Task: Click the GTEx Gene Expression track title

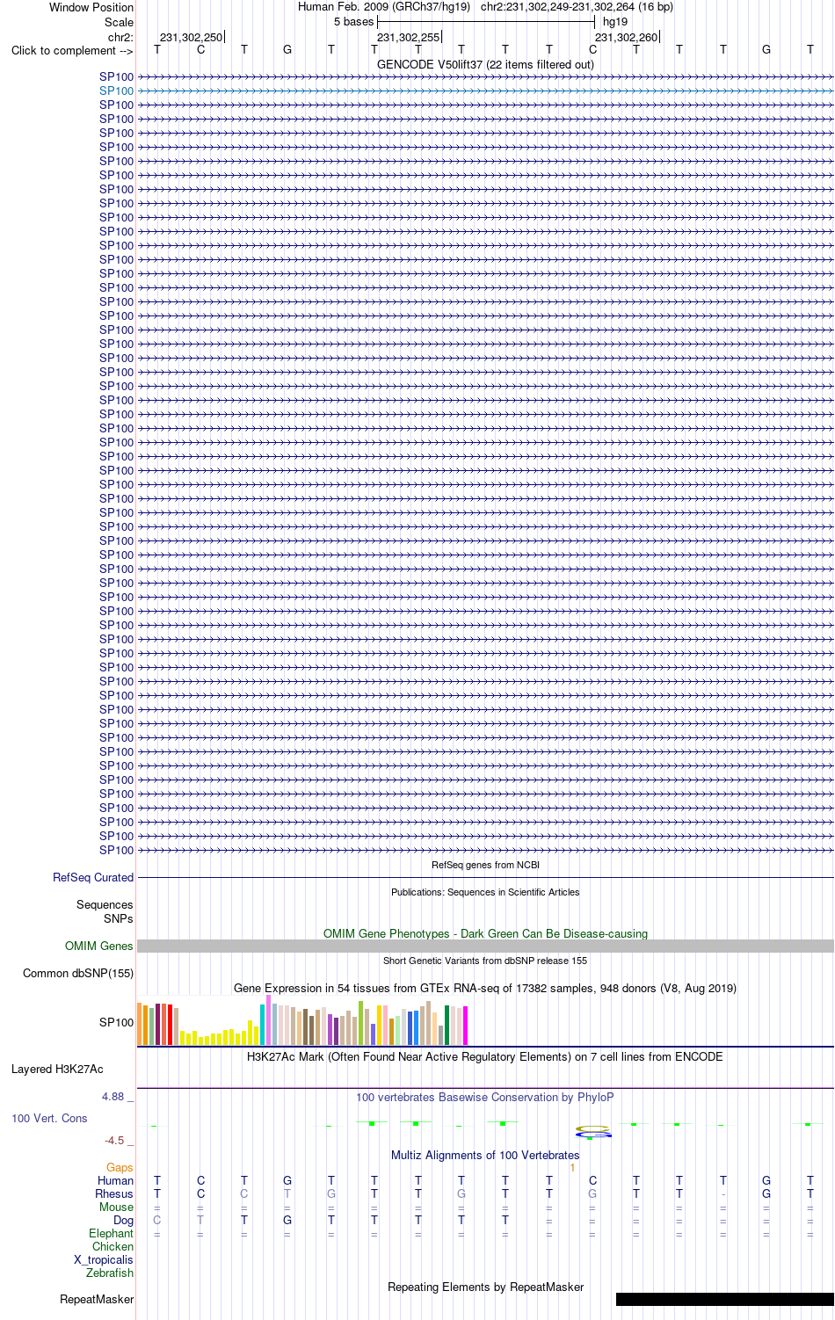Action: (x=485, y=988)
